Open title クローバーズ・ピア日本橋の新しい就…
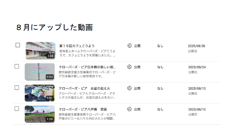The image size is (232, 140). (87, 67)
